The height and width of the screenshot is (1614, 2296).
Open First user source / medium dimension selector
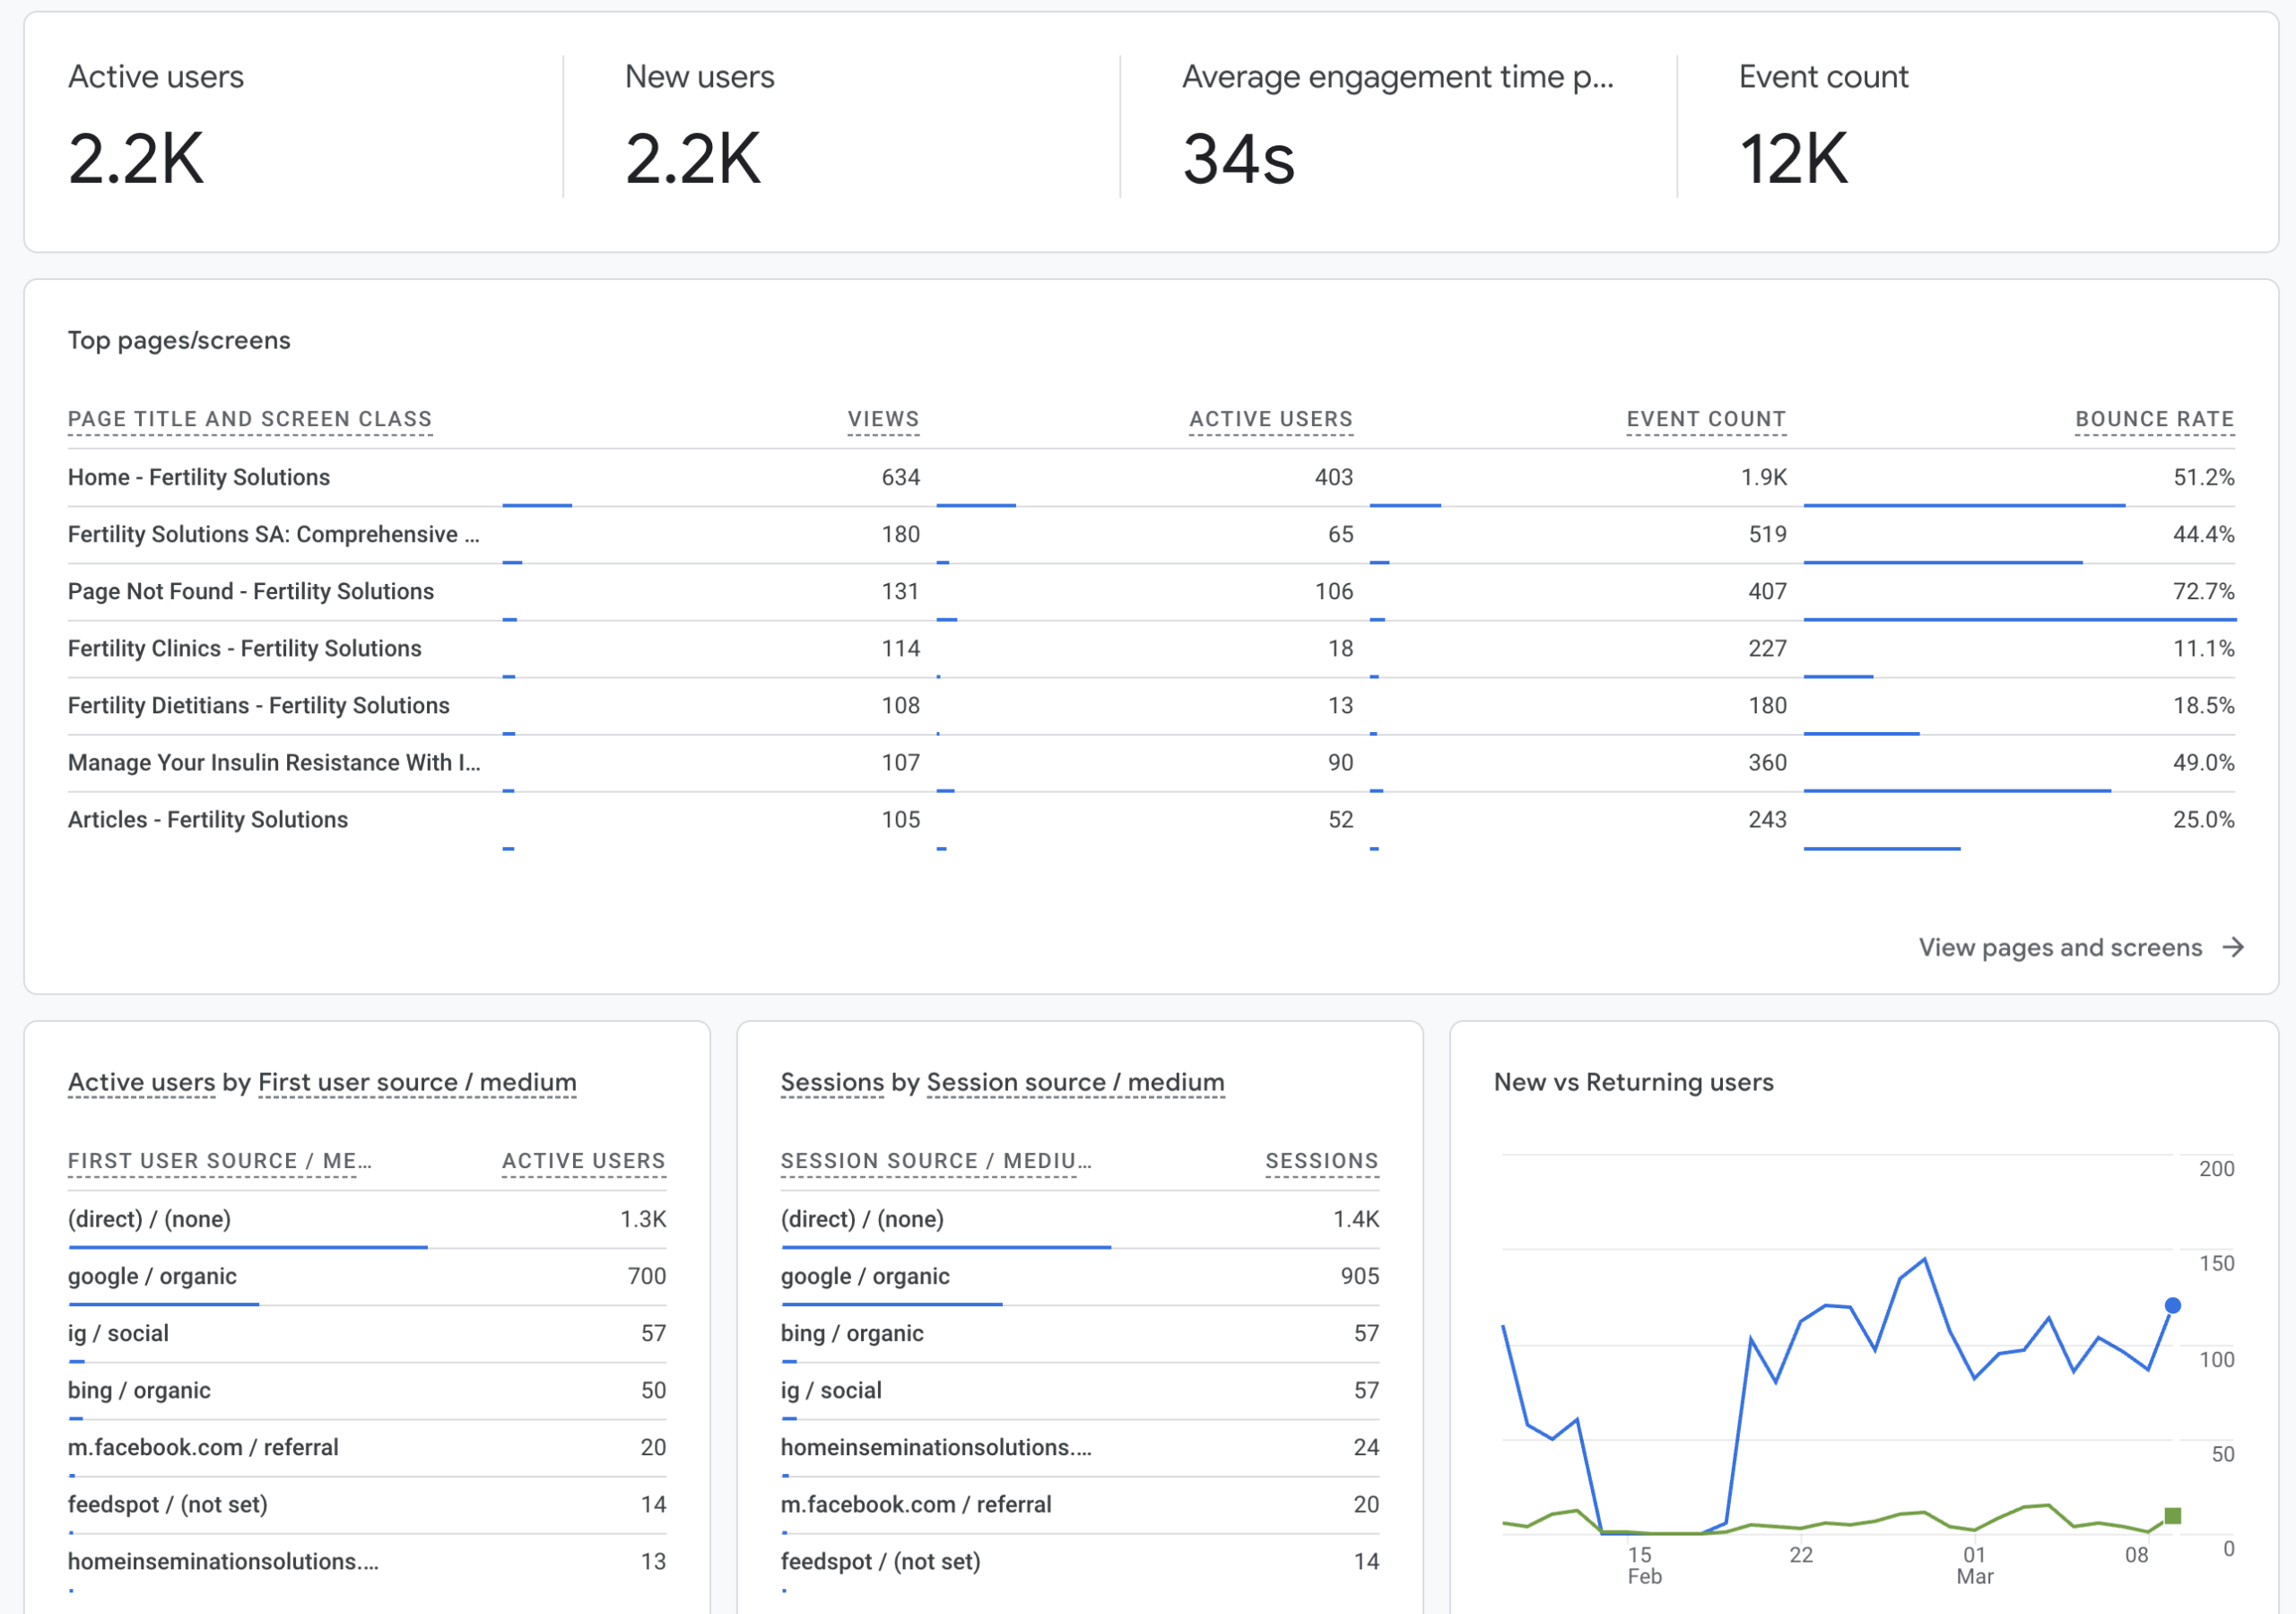click(417, 1083)
